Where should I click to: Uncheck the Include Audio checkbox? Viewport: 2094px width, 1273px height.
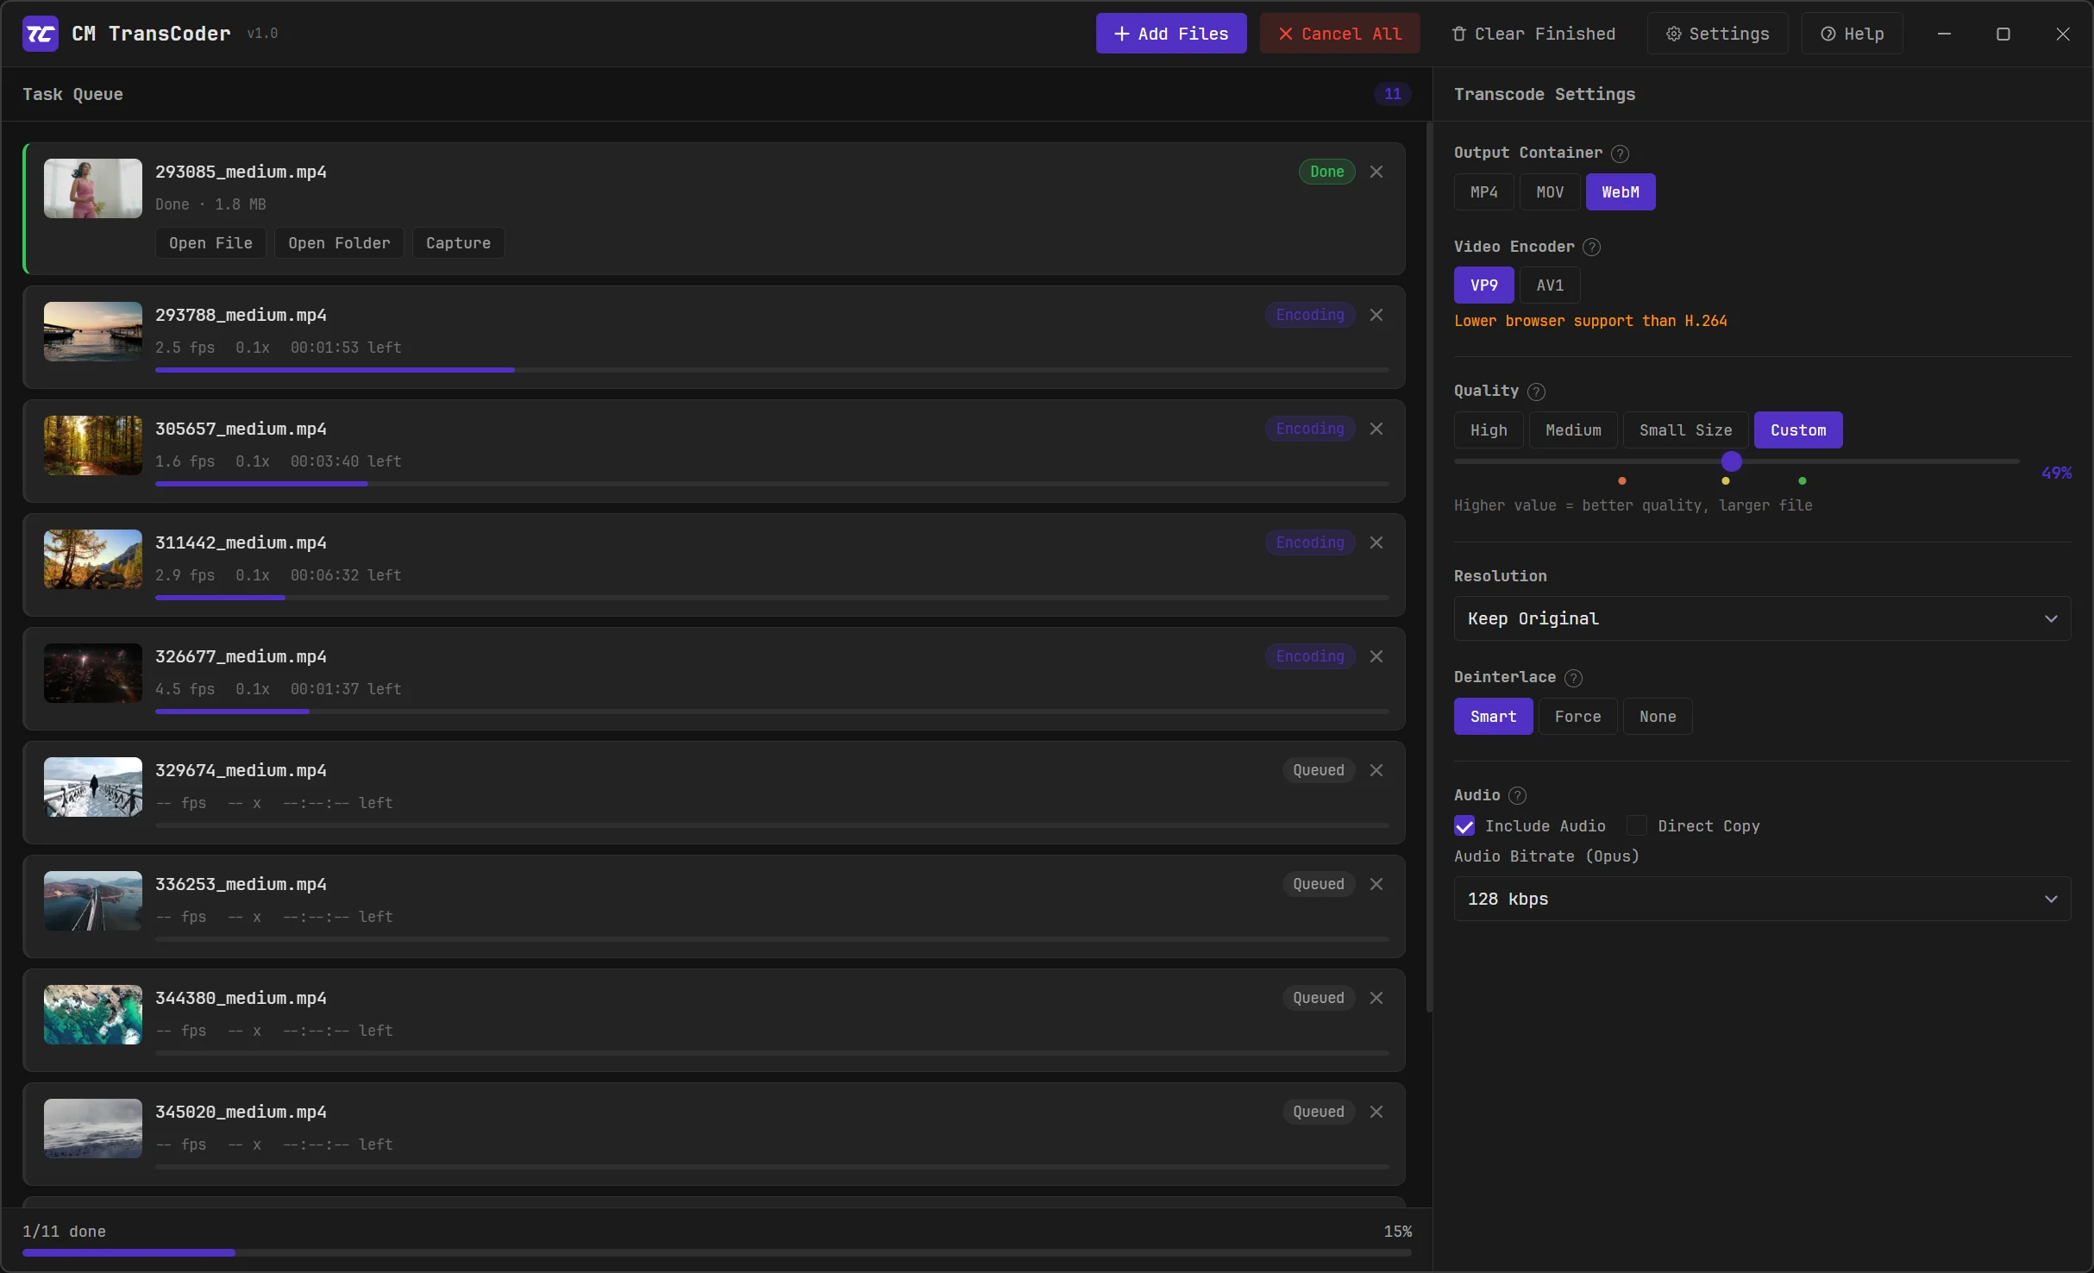(1464, 826)
